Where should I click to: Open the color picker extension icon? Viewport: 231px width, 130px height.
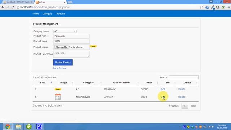point(213,7)
